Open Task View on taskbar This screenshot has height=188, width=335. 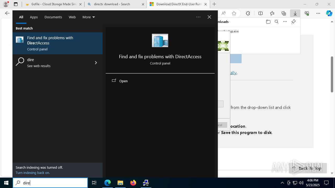pyautogui.click(x=94, y=183)
